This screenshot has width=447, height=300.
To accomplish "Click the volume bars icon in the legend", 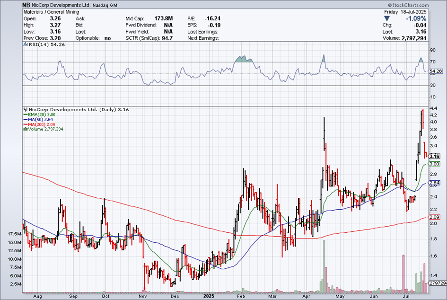I will (26, 129).
